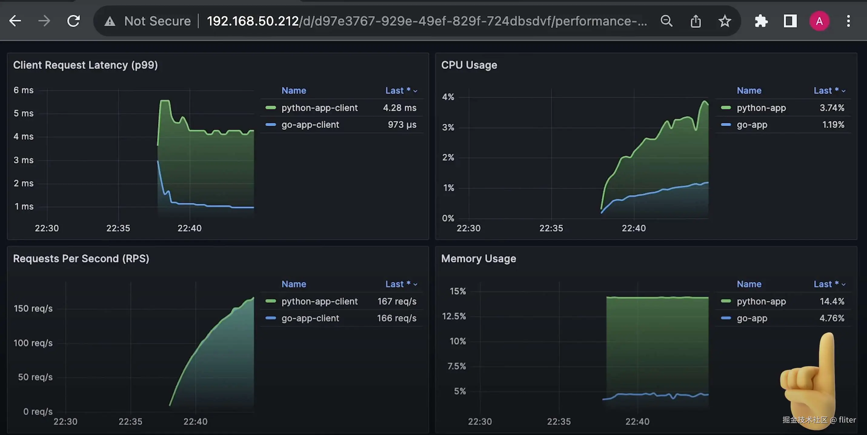Click the green python-app color swatch in Memory legend

pos(726,301)
